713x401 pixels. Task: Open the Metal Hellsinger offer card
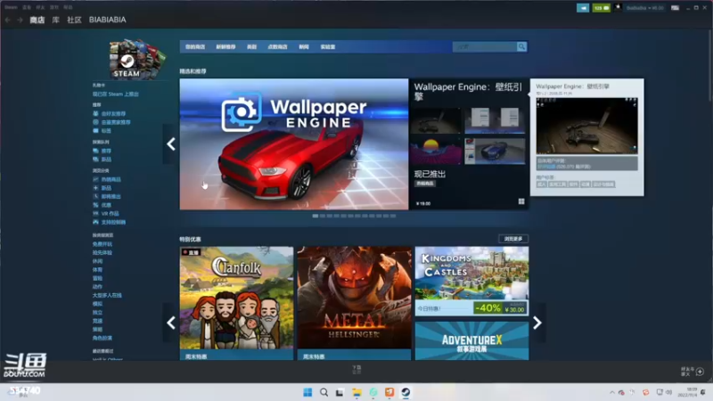[354, 303]
